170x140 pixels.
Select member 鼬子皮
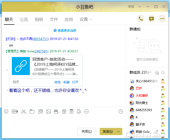click(x=147, y=125)
